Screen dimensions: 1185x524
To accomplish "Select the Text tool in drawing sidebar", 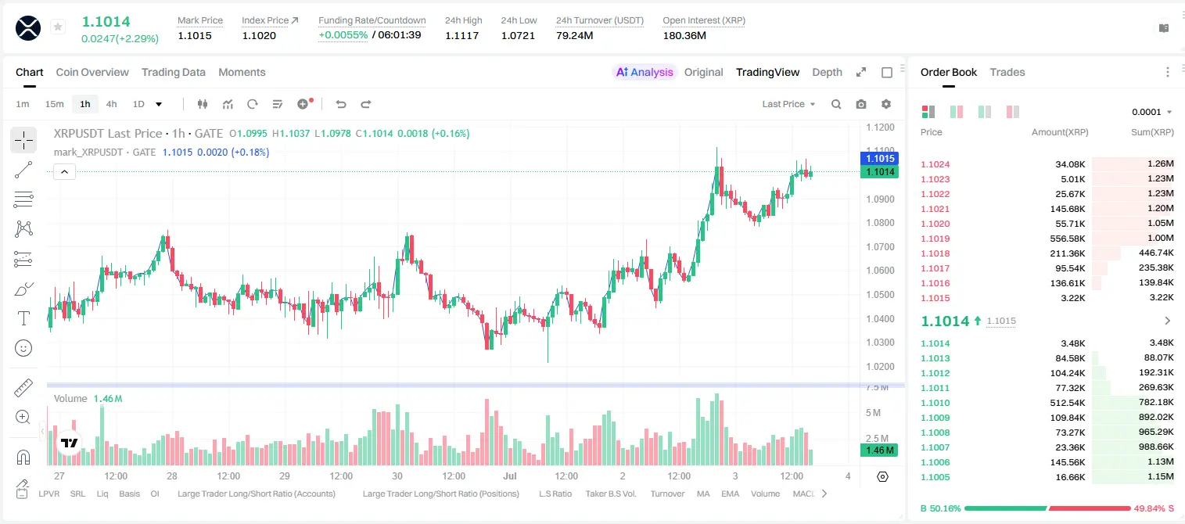I will 23,318.
